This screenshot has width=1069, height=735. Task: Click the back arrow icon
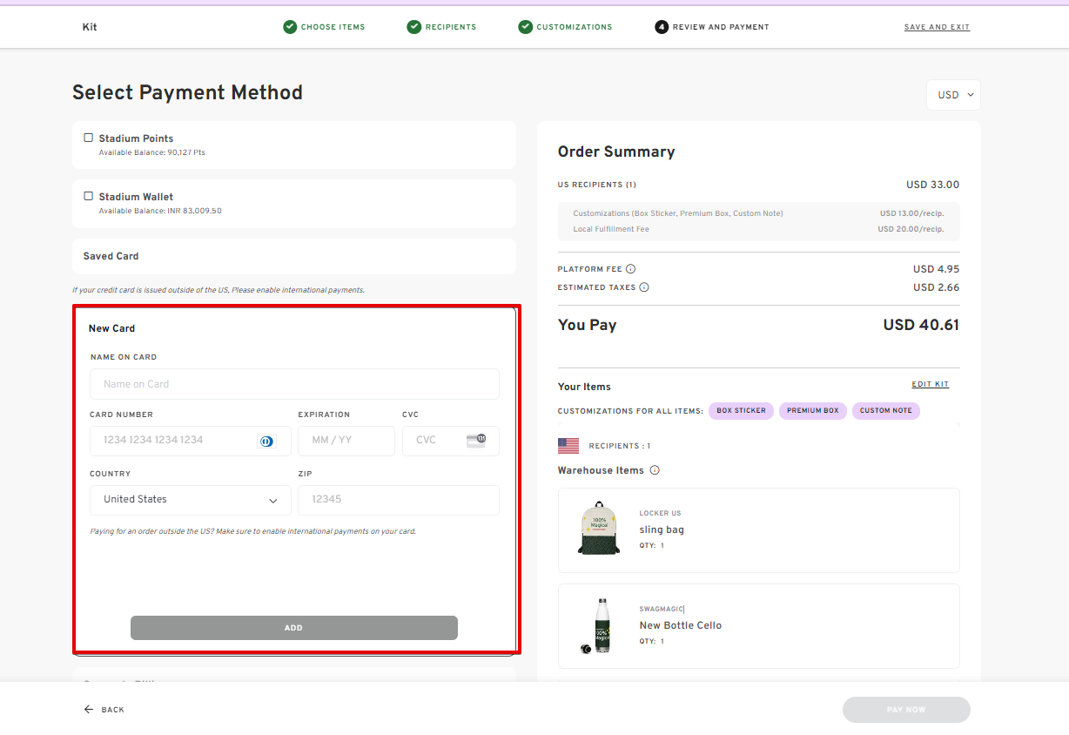(87, 709)
